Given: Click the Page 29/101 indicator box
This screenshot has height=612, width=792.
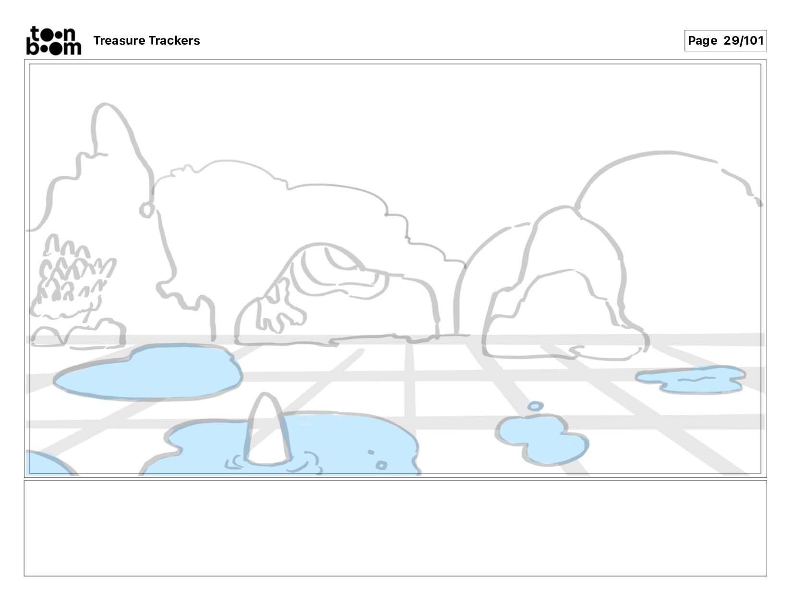Looking at the screenshot, I should tap(725, 40).
